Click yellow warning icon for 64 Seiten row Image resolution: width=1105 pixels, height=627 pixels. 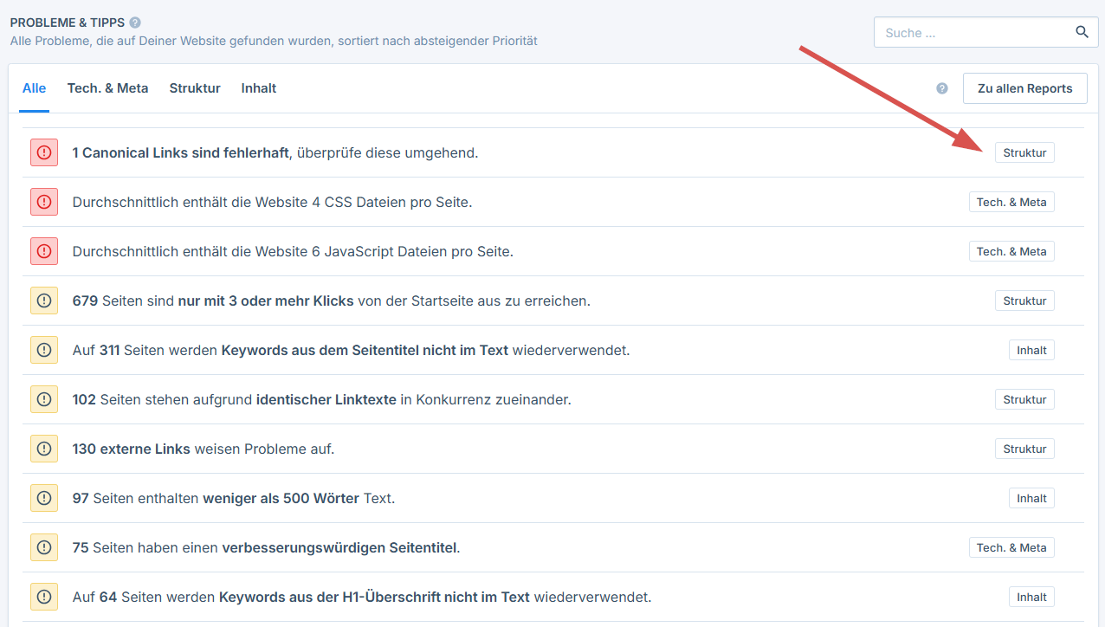[44, 597]
